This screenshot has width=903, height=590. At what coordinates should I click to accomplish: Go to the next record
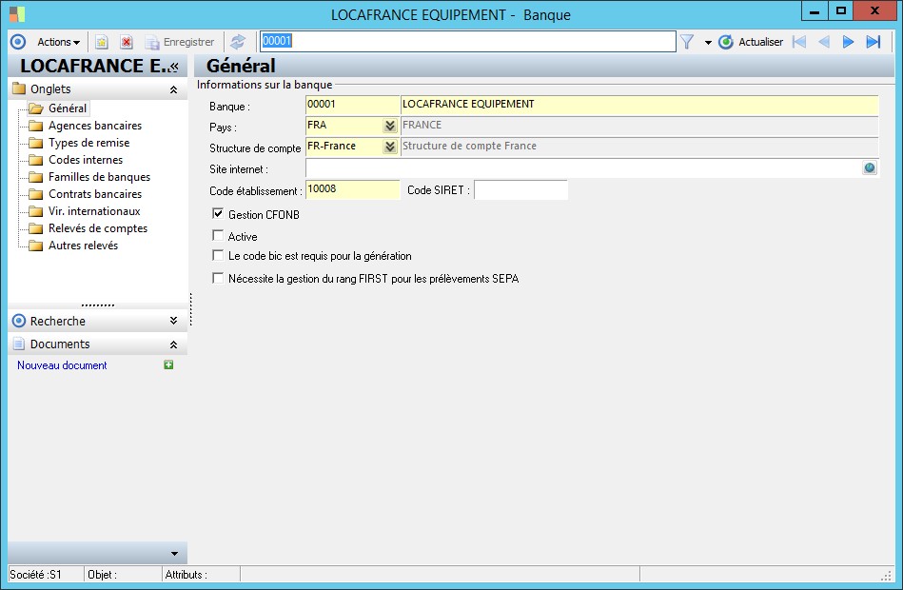(849, 42)
